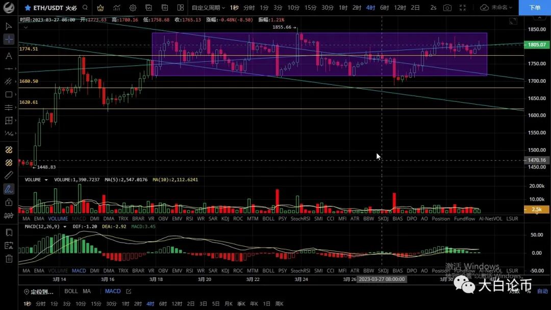Click the crown VIP icon
The image size is (551, 310).
pyautogui.click(x=100, y=8)
